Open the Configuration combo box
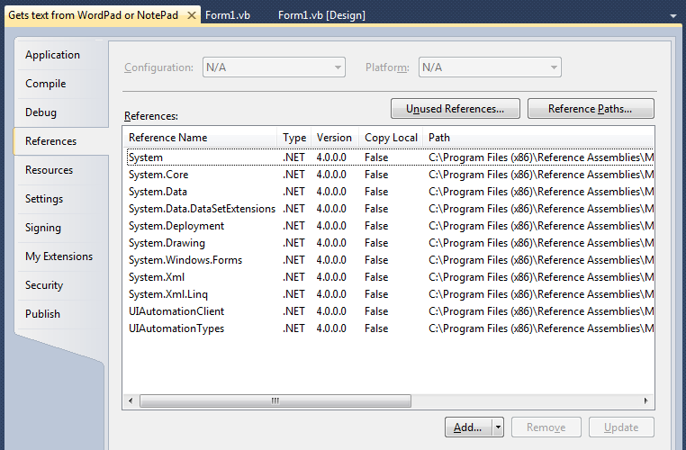Viewport: 686px width, 450px height. tap(274, 67)
